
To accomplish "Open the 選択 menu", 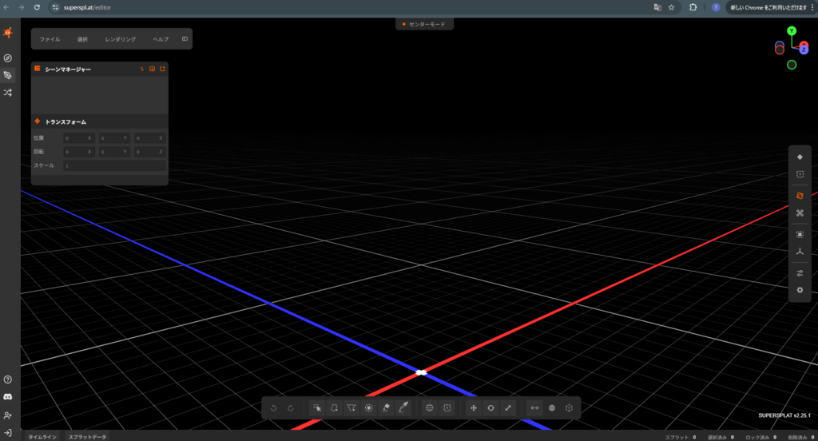I will click(82, 39).
